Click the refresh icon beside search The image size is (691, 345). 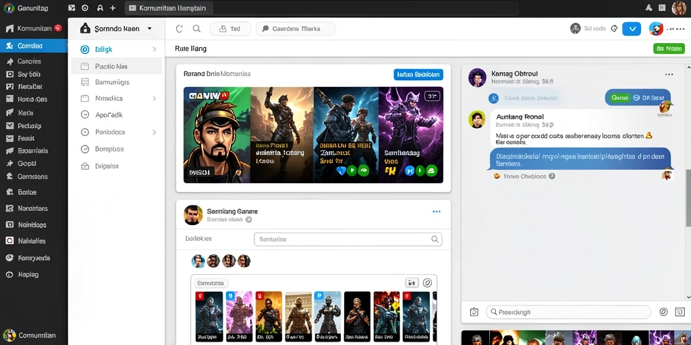coord(179,29)
